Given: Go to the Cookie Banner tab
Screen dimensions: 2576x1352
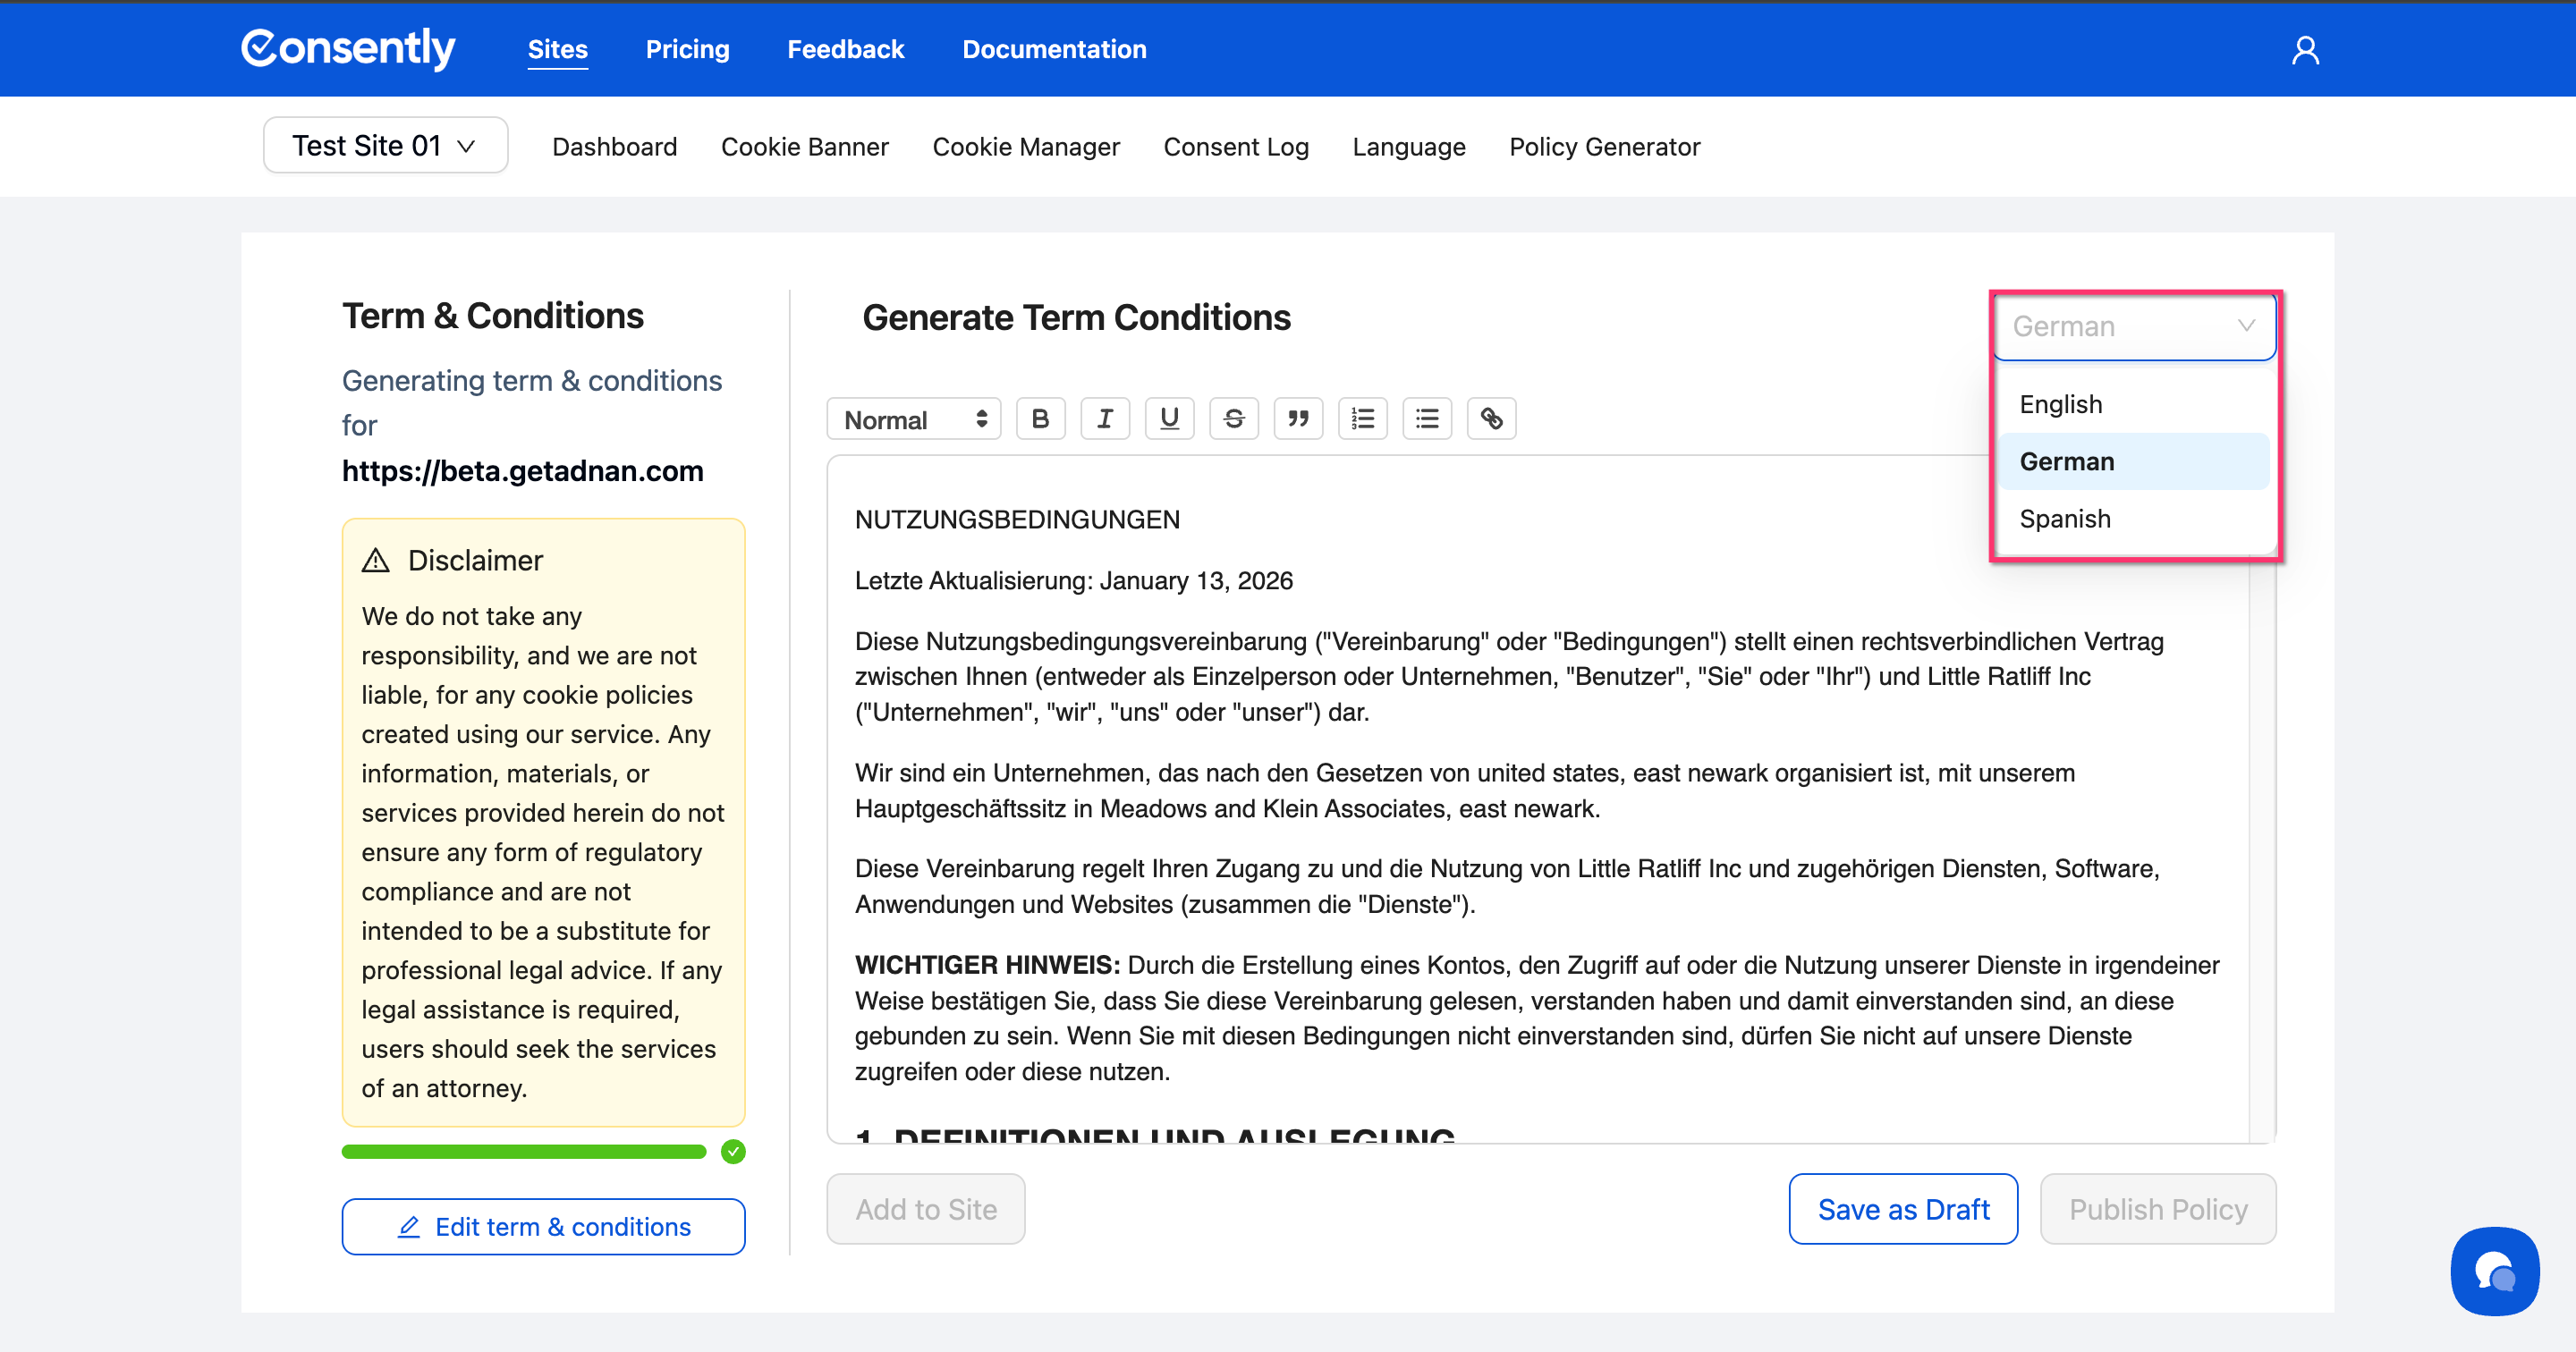Looking at the screenshot, I should click(804, 147).
